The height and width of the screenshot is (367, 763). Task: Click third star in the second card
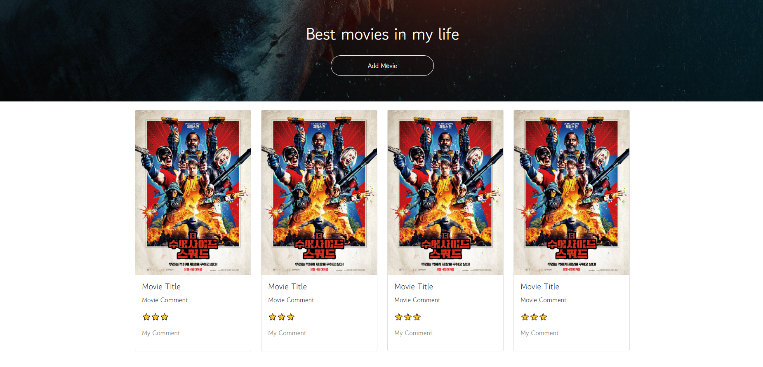click(291, 317)
